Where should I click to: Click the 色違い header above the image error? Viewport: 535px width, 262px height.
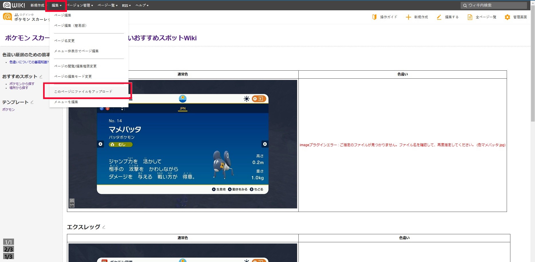pyautogui.click(x=403, y=74)
